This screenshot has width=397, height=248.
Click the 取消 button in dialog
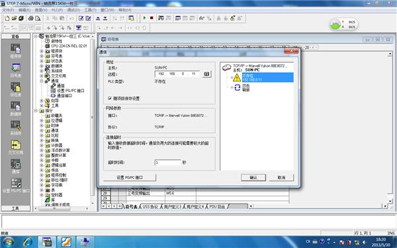(x=281, y=177)
